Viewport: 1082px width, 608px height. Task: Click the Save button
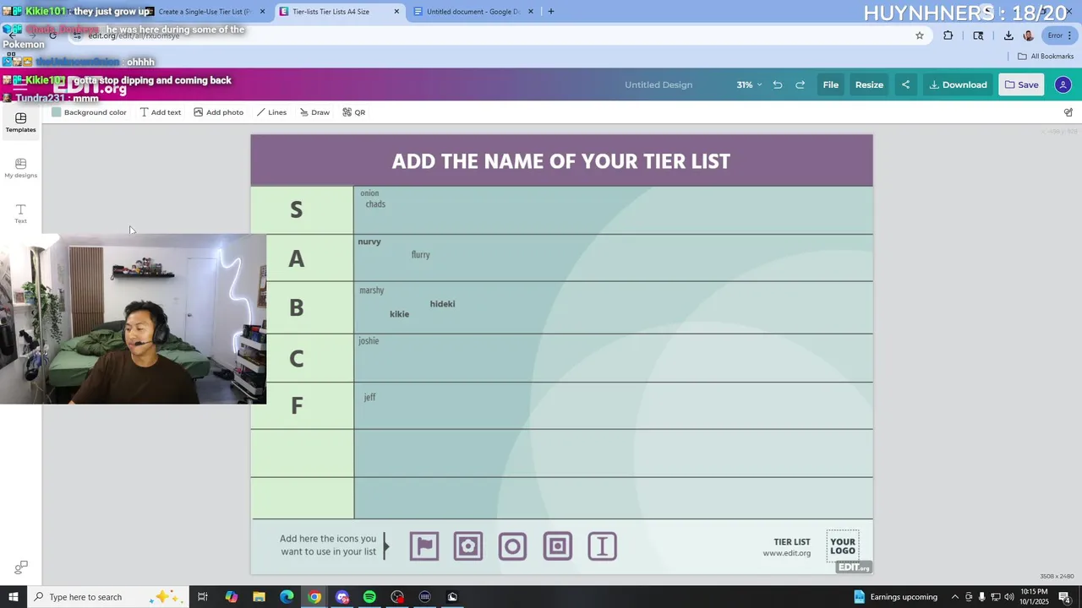(1021, 84)
